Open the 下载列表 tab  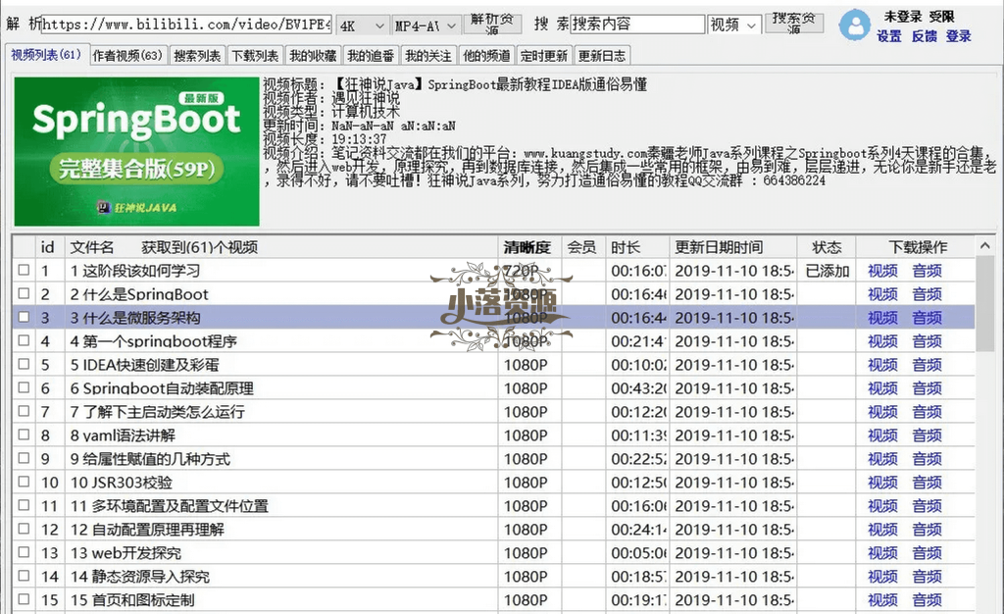(x=255, y=56)
